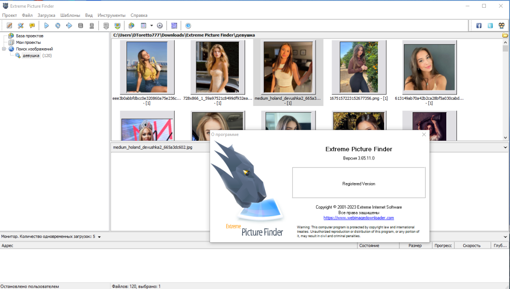Click thumbnail scrollbar down arrow
This screenshot has width=510, height=289.
505,138
